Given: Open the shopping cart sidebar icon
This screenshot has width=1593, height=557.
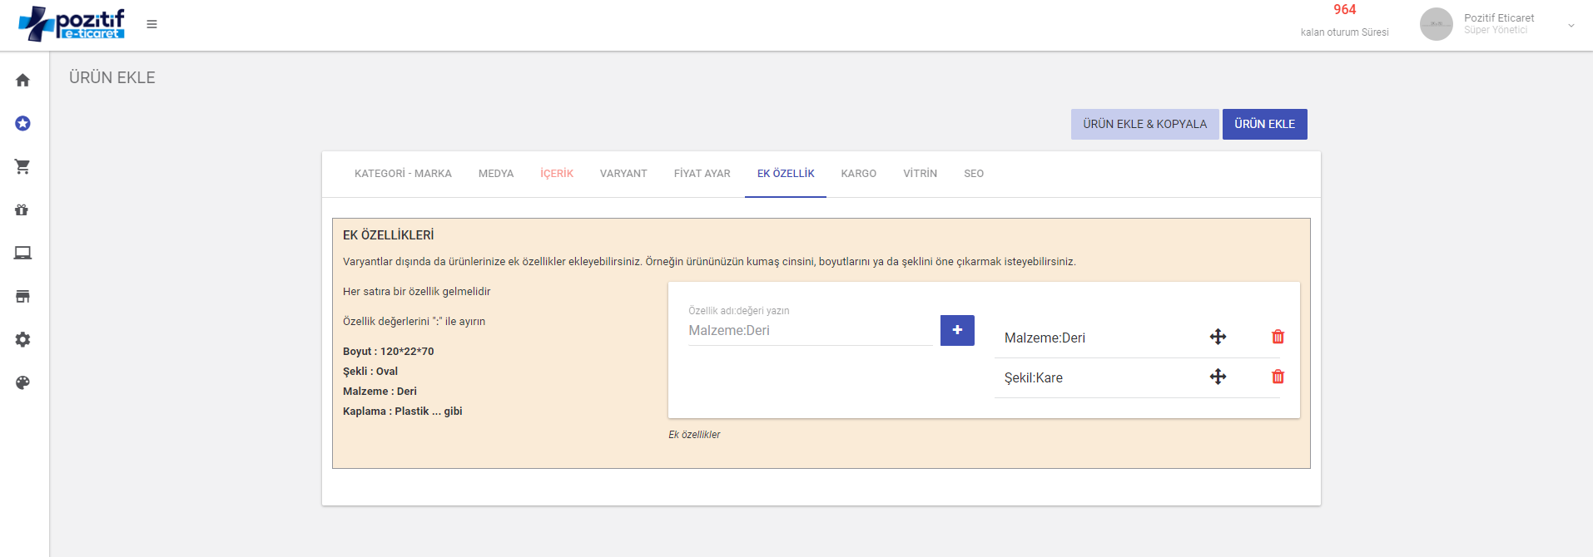Looking at the screenshot, I should pyautogui.click(x=22, y=167).
